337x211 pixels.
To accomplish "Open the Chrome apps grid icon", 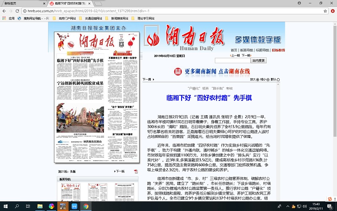I will coord(4,18).
